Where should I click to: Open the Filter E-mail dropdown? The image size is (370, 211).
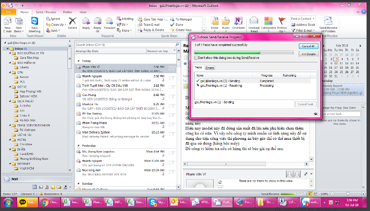(x=314, y=30)
